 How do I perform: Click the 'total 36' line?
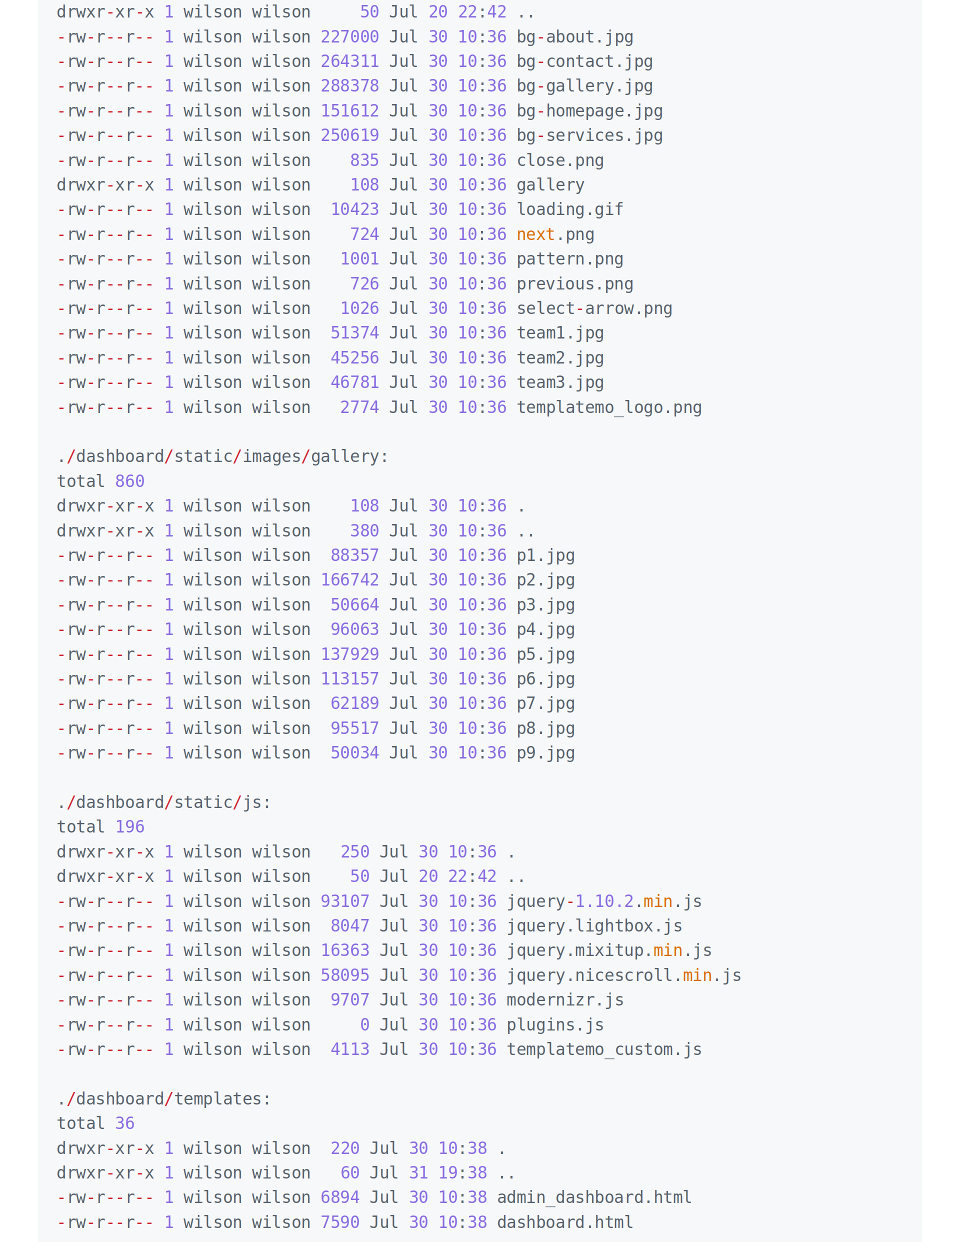pos(95,1123)
